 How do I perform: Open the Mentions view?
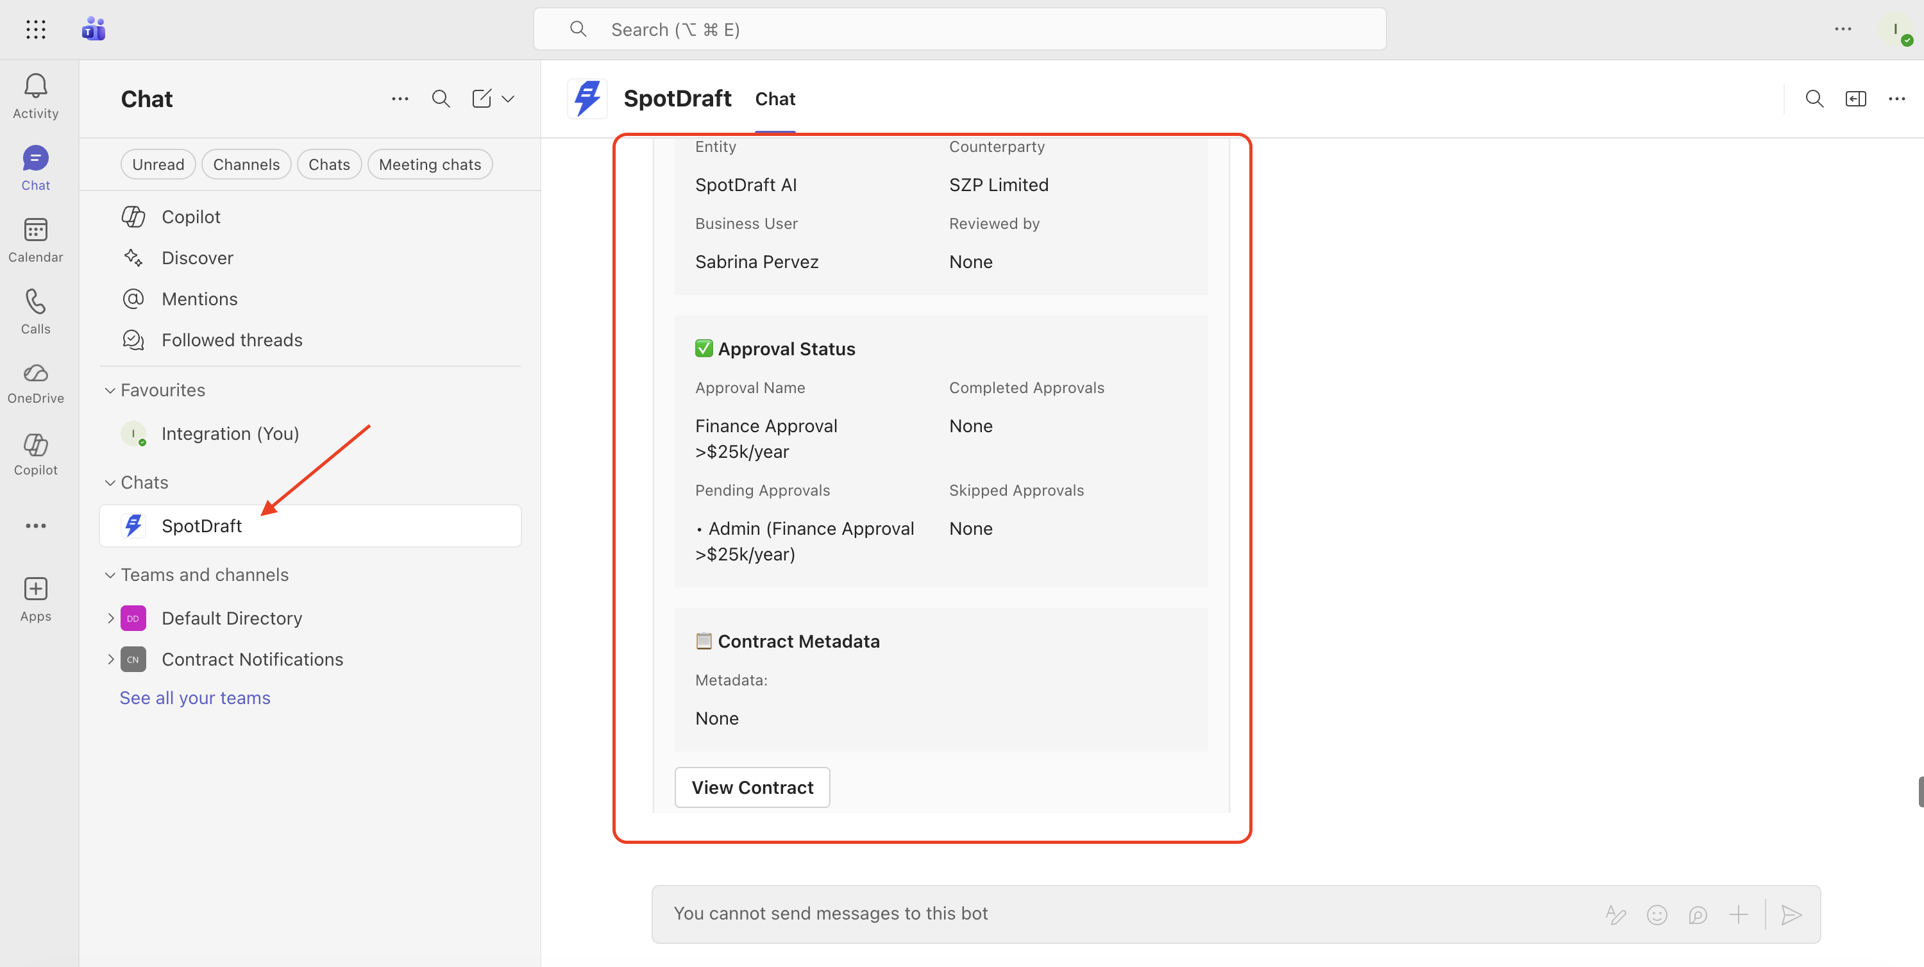[199, 299]
